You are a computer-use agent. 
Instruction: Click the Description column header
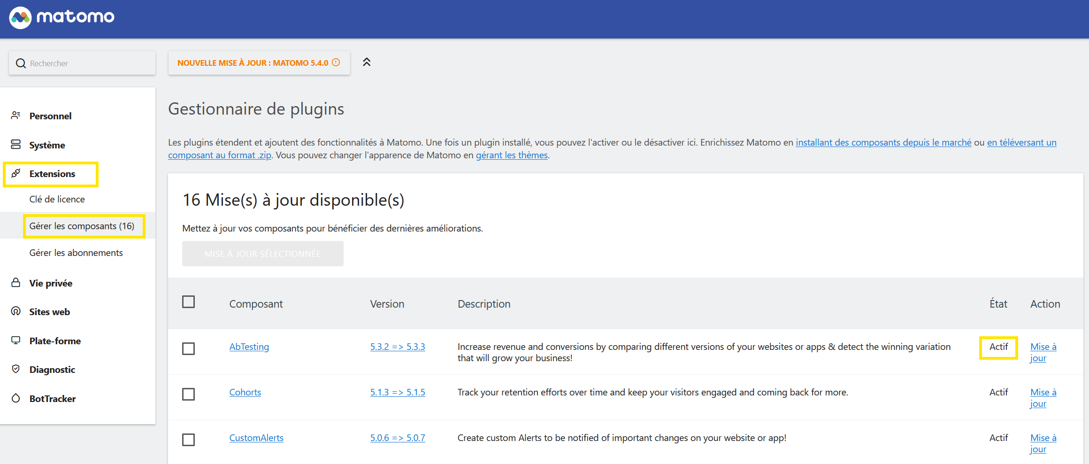(x=484, y=304)
